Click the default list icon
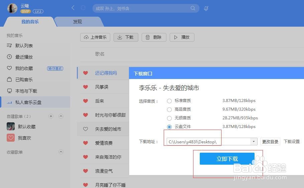 (9, 45)
